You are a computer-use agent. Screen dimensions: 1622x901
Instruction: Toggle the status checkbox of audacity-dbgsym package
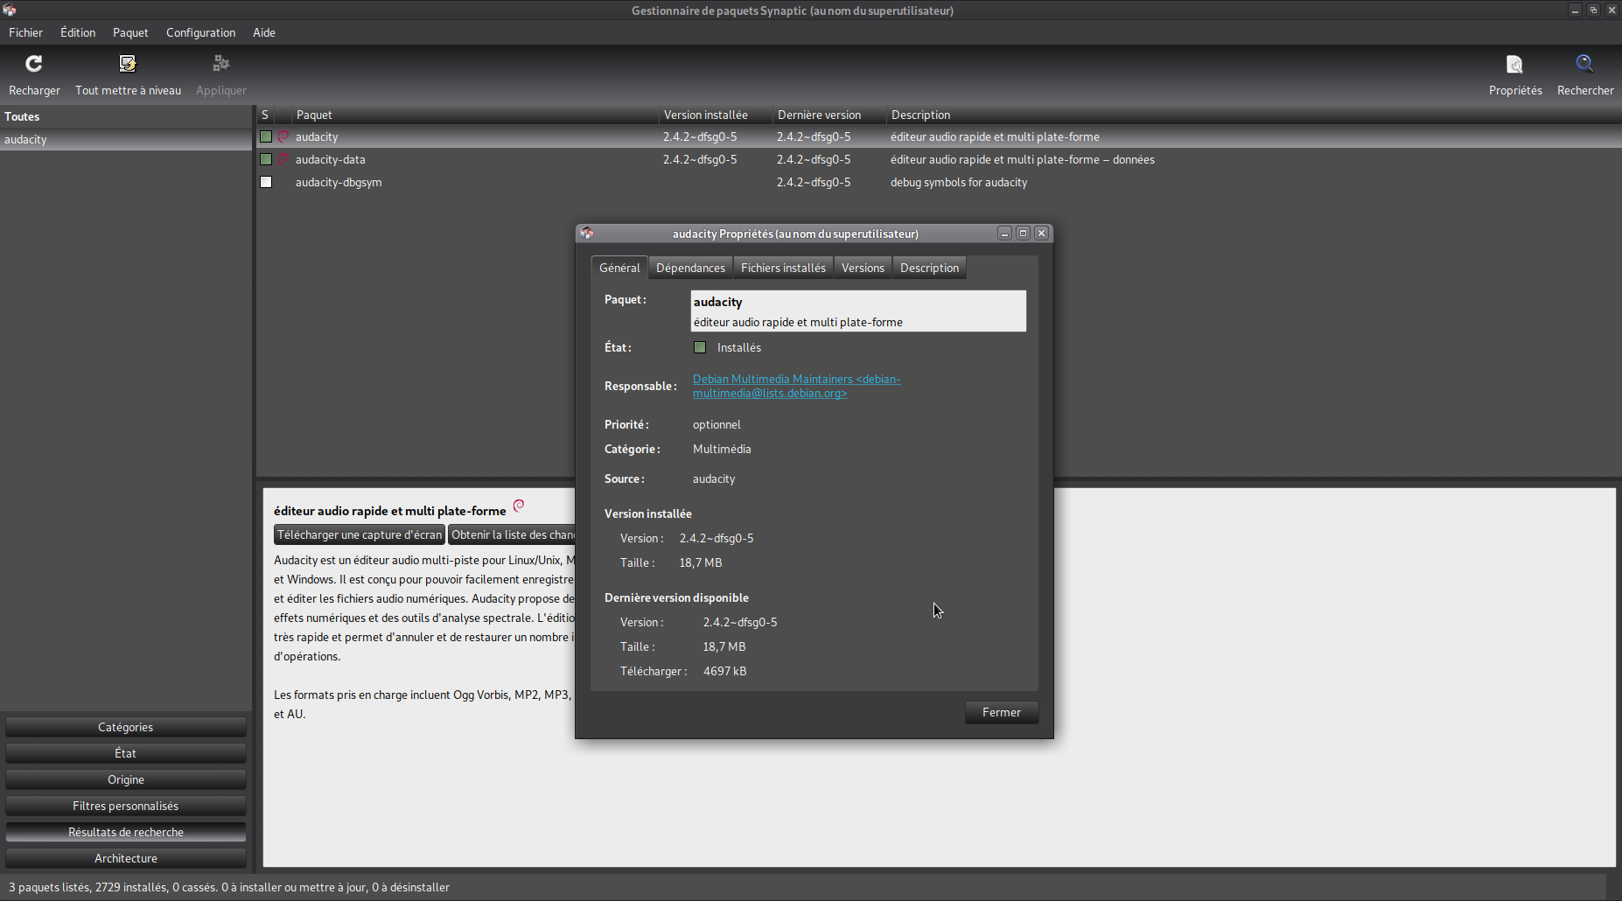[266, 182]
